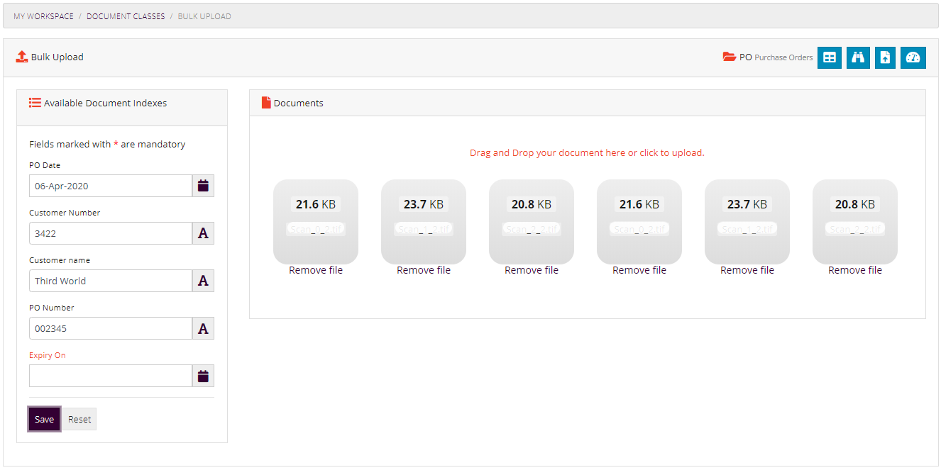The height and width of the screenshot is (475, 941).
Task: Select the binoculars search icon
Action: pos(857,57)
